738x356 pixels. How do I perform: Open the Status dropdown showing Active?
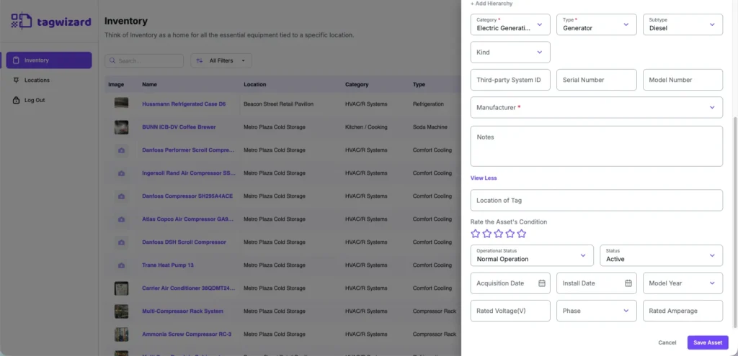[662, 255]
